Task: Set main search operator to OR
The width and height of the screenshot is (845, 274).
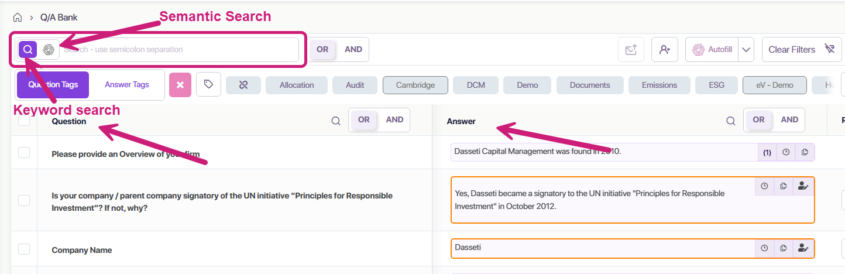Action: tap(322, 50)
